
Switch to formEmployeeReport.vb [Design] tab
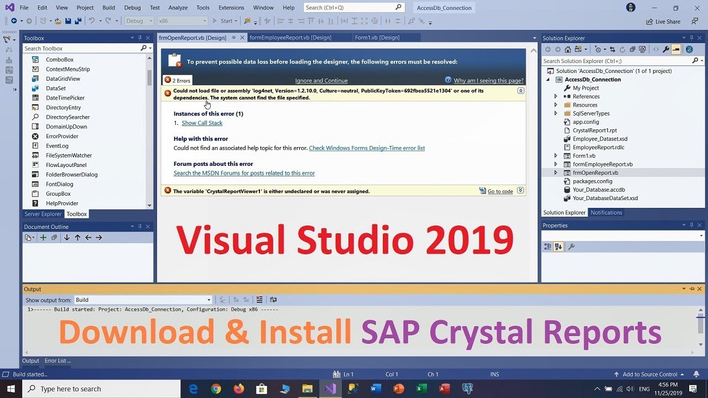(290, 38)
